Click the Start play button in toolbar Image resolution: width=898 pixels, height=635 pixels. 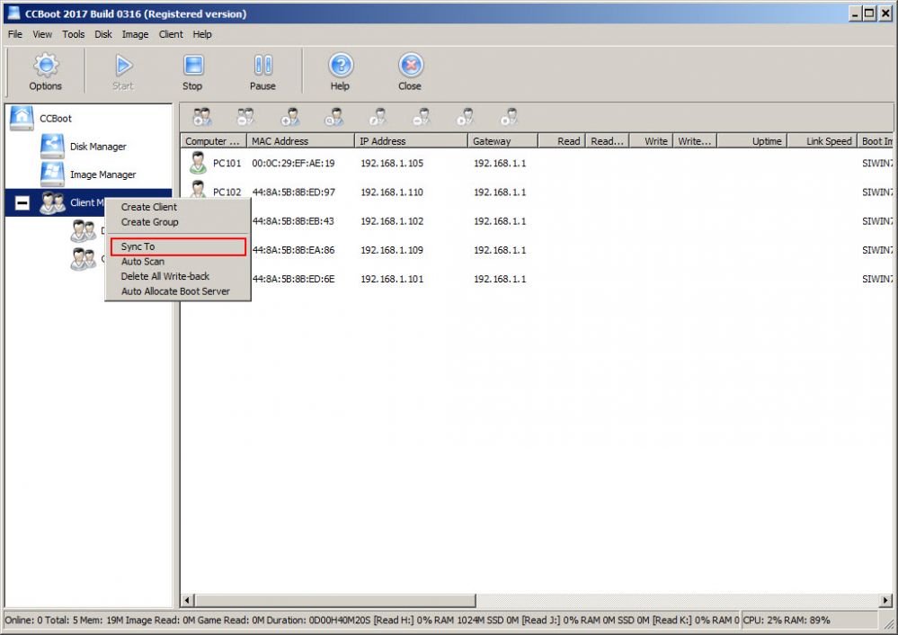coord(122,72)
